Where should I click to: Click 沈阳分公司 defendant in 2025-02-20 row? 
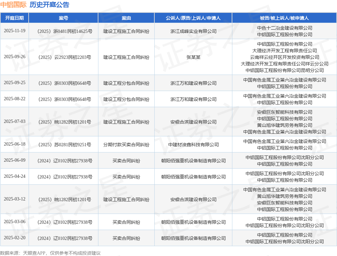coord(285,242)
